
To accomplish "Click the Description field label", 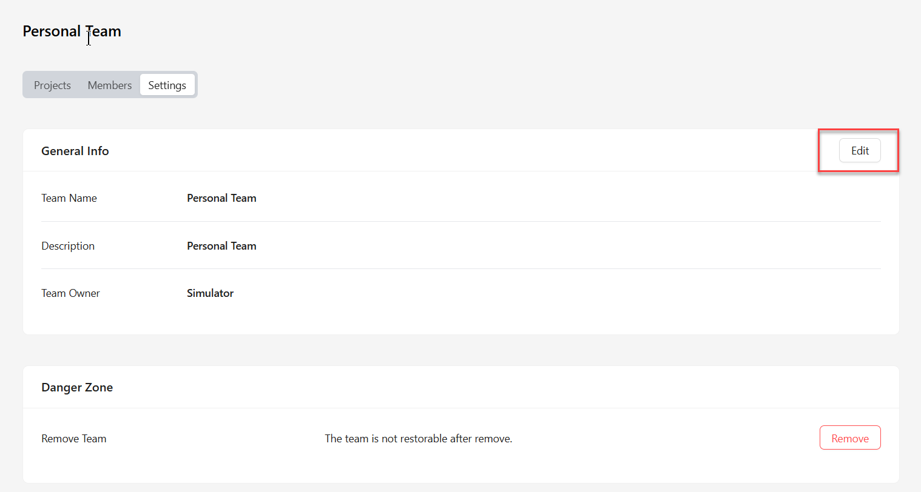I will click(x=68, y=246).
